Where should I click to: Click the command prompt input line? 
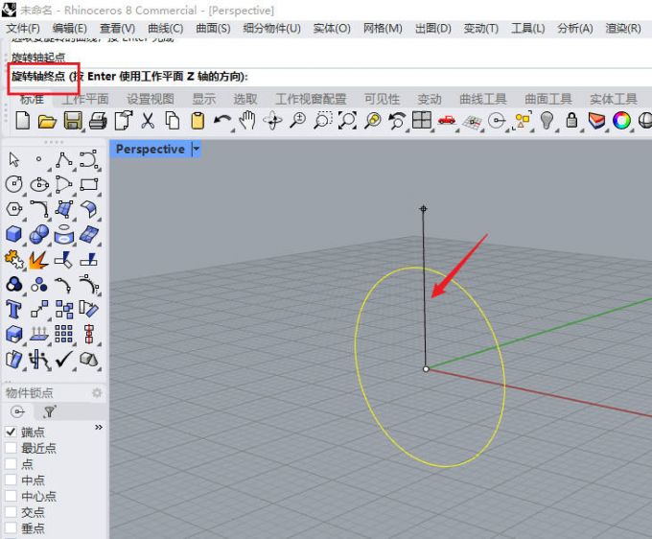point(331,77)
